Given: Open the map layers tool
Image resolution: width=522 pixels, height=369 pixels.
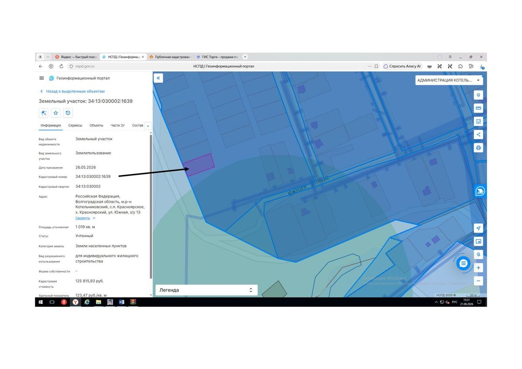Looking at the screenshot, I should (478, 95).
